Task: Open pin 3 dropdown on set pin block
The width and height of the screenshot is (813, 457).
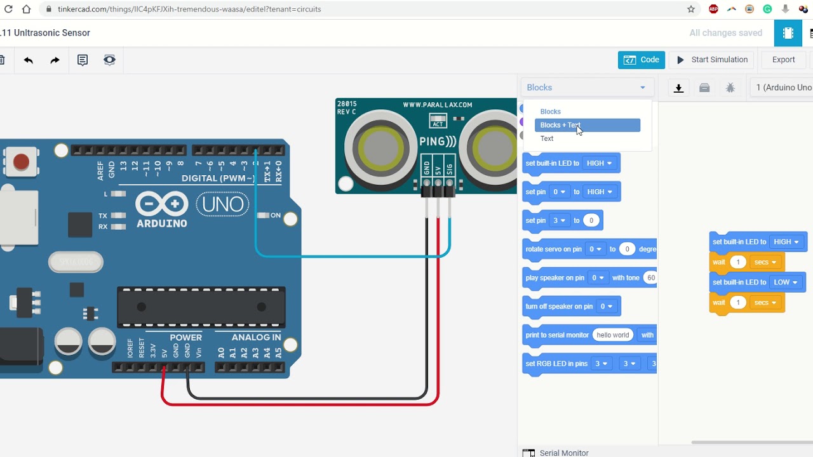Action: click(x=559, y=220)
